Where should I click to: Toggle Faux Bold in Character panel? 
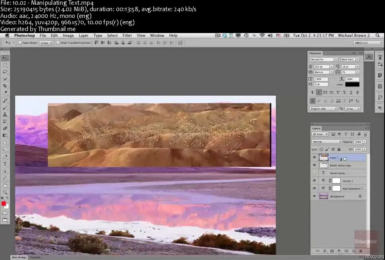point(312,92)
